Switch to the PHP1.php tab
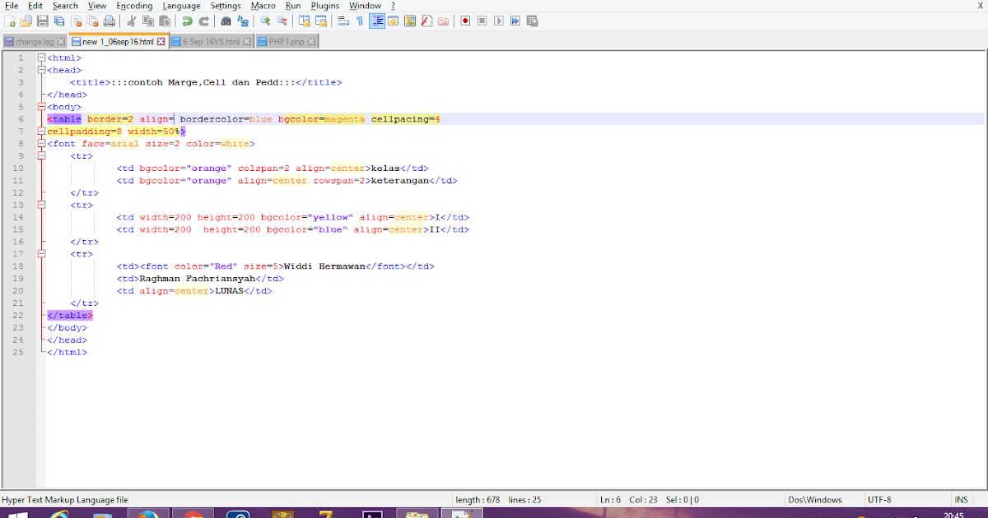The image size is (988, 518). tap(286, 39)
